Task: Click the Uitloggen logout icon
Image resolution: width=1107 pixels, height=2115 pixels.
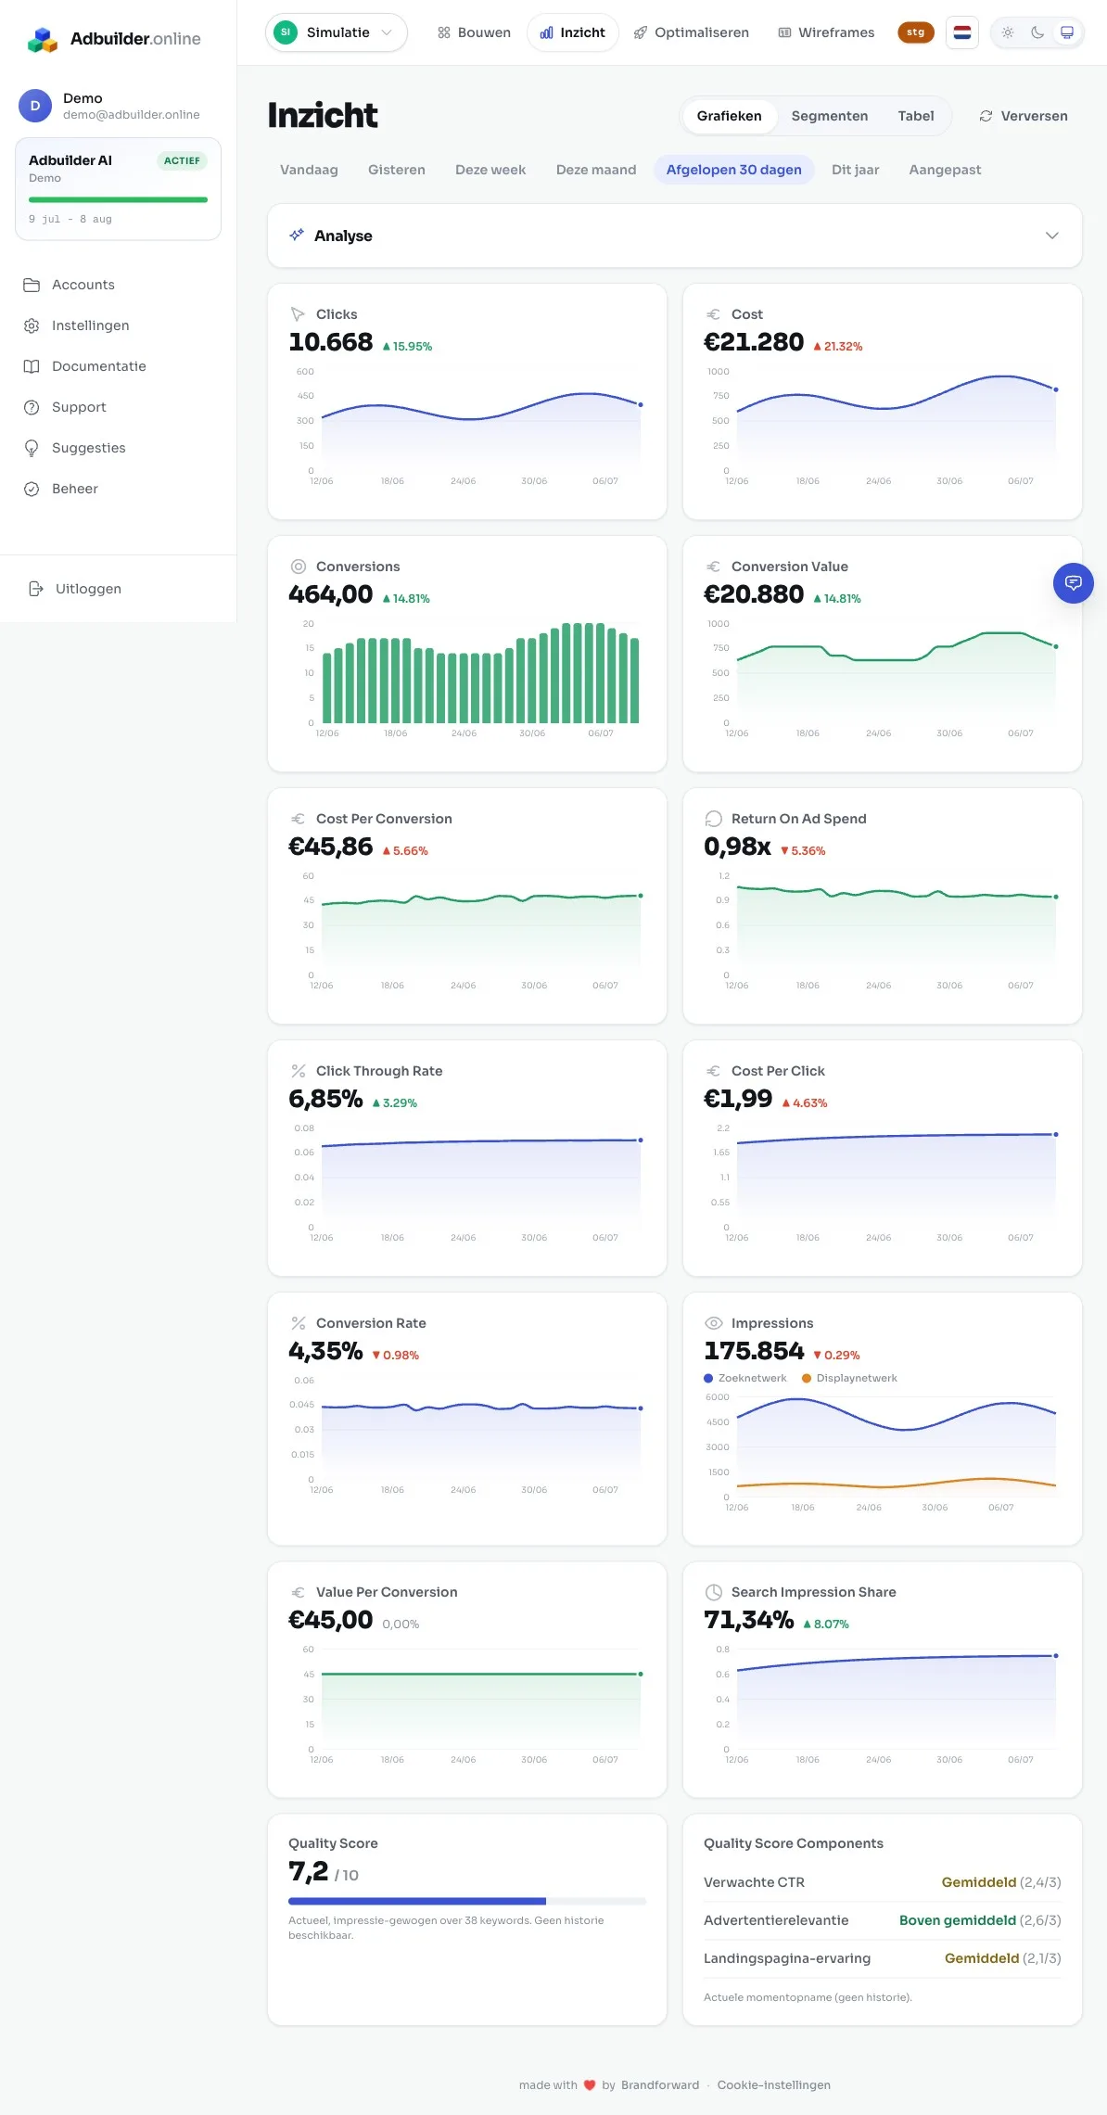Action: tap(36, 589)
